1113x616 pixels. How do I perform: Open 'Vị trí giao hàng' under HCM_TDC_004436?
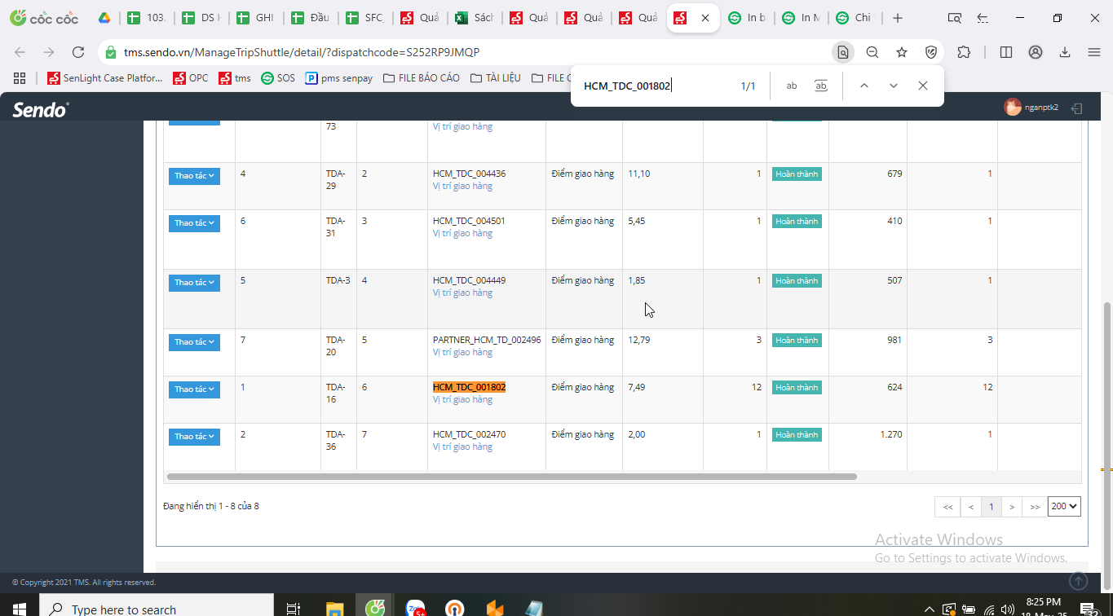pyautogui.click(x=462, y=186)
